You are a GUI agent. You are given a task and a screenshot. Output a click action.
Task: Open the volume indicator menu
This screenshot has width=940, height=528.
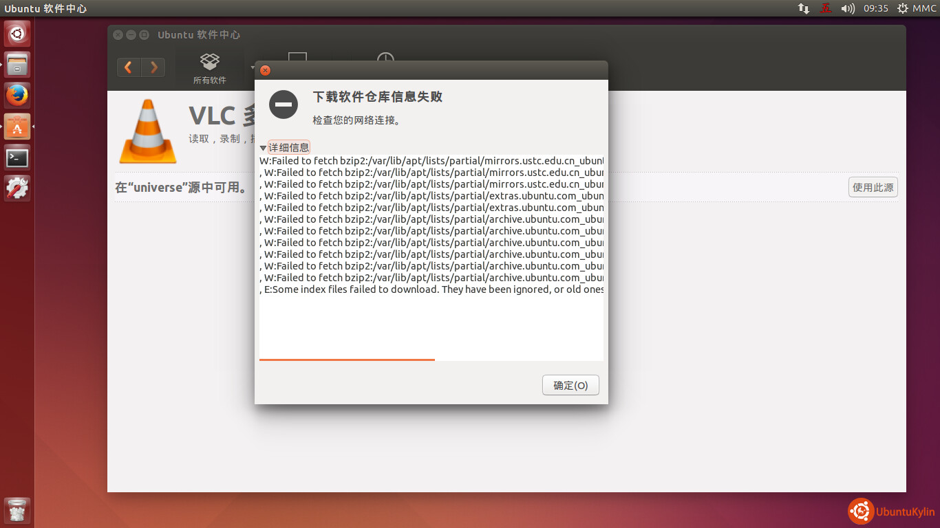[848, 8]
